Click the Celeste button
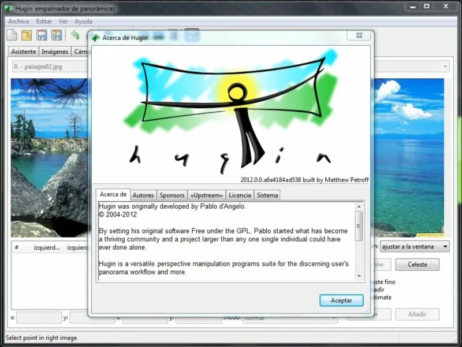462x347 pixels. coord(417,264)
